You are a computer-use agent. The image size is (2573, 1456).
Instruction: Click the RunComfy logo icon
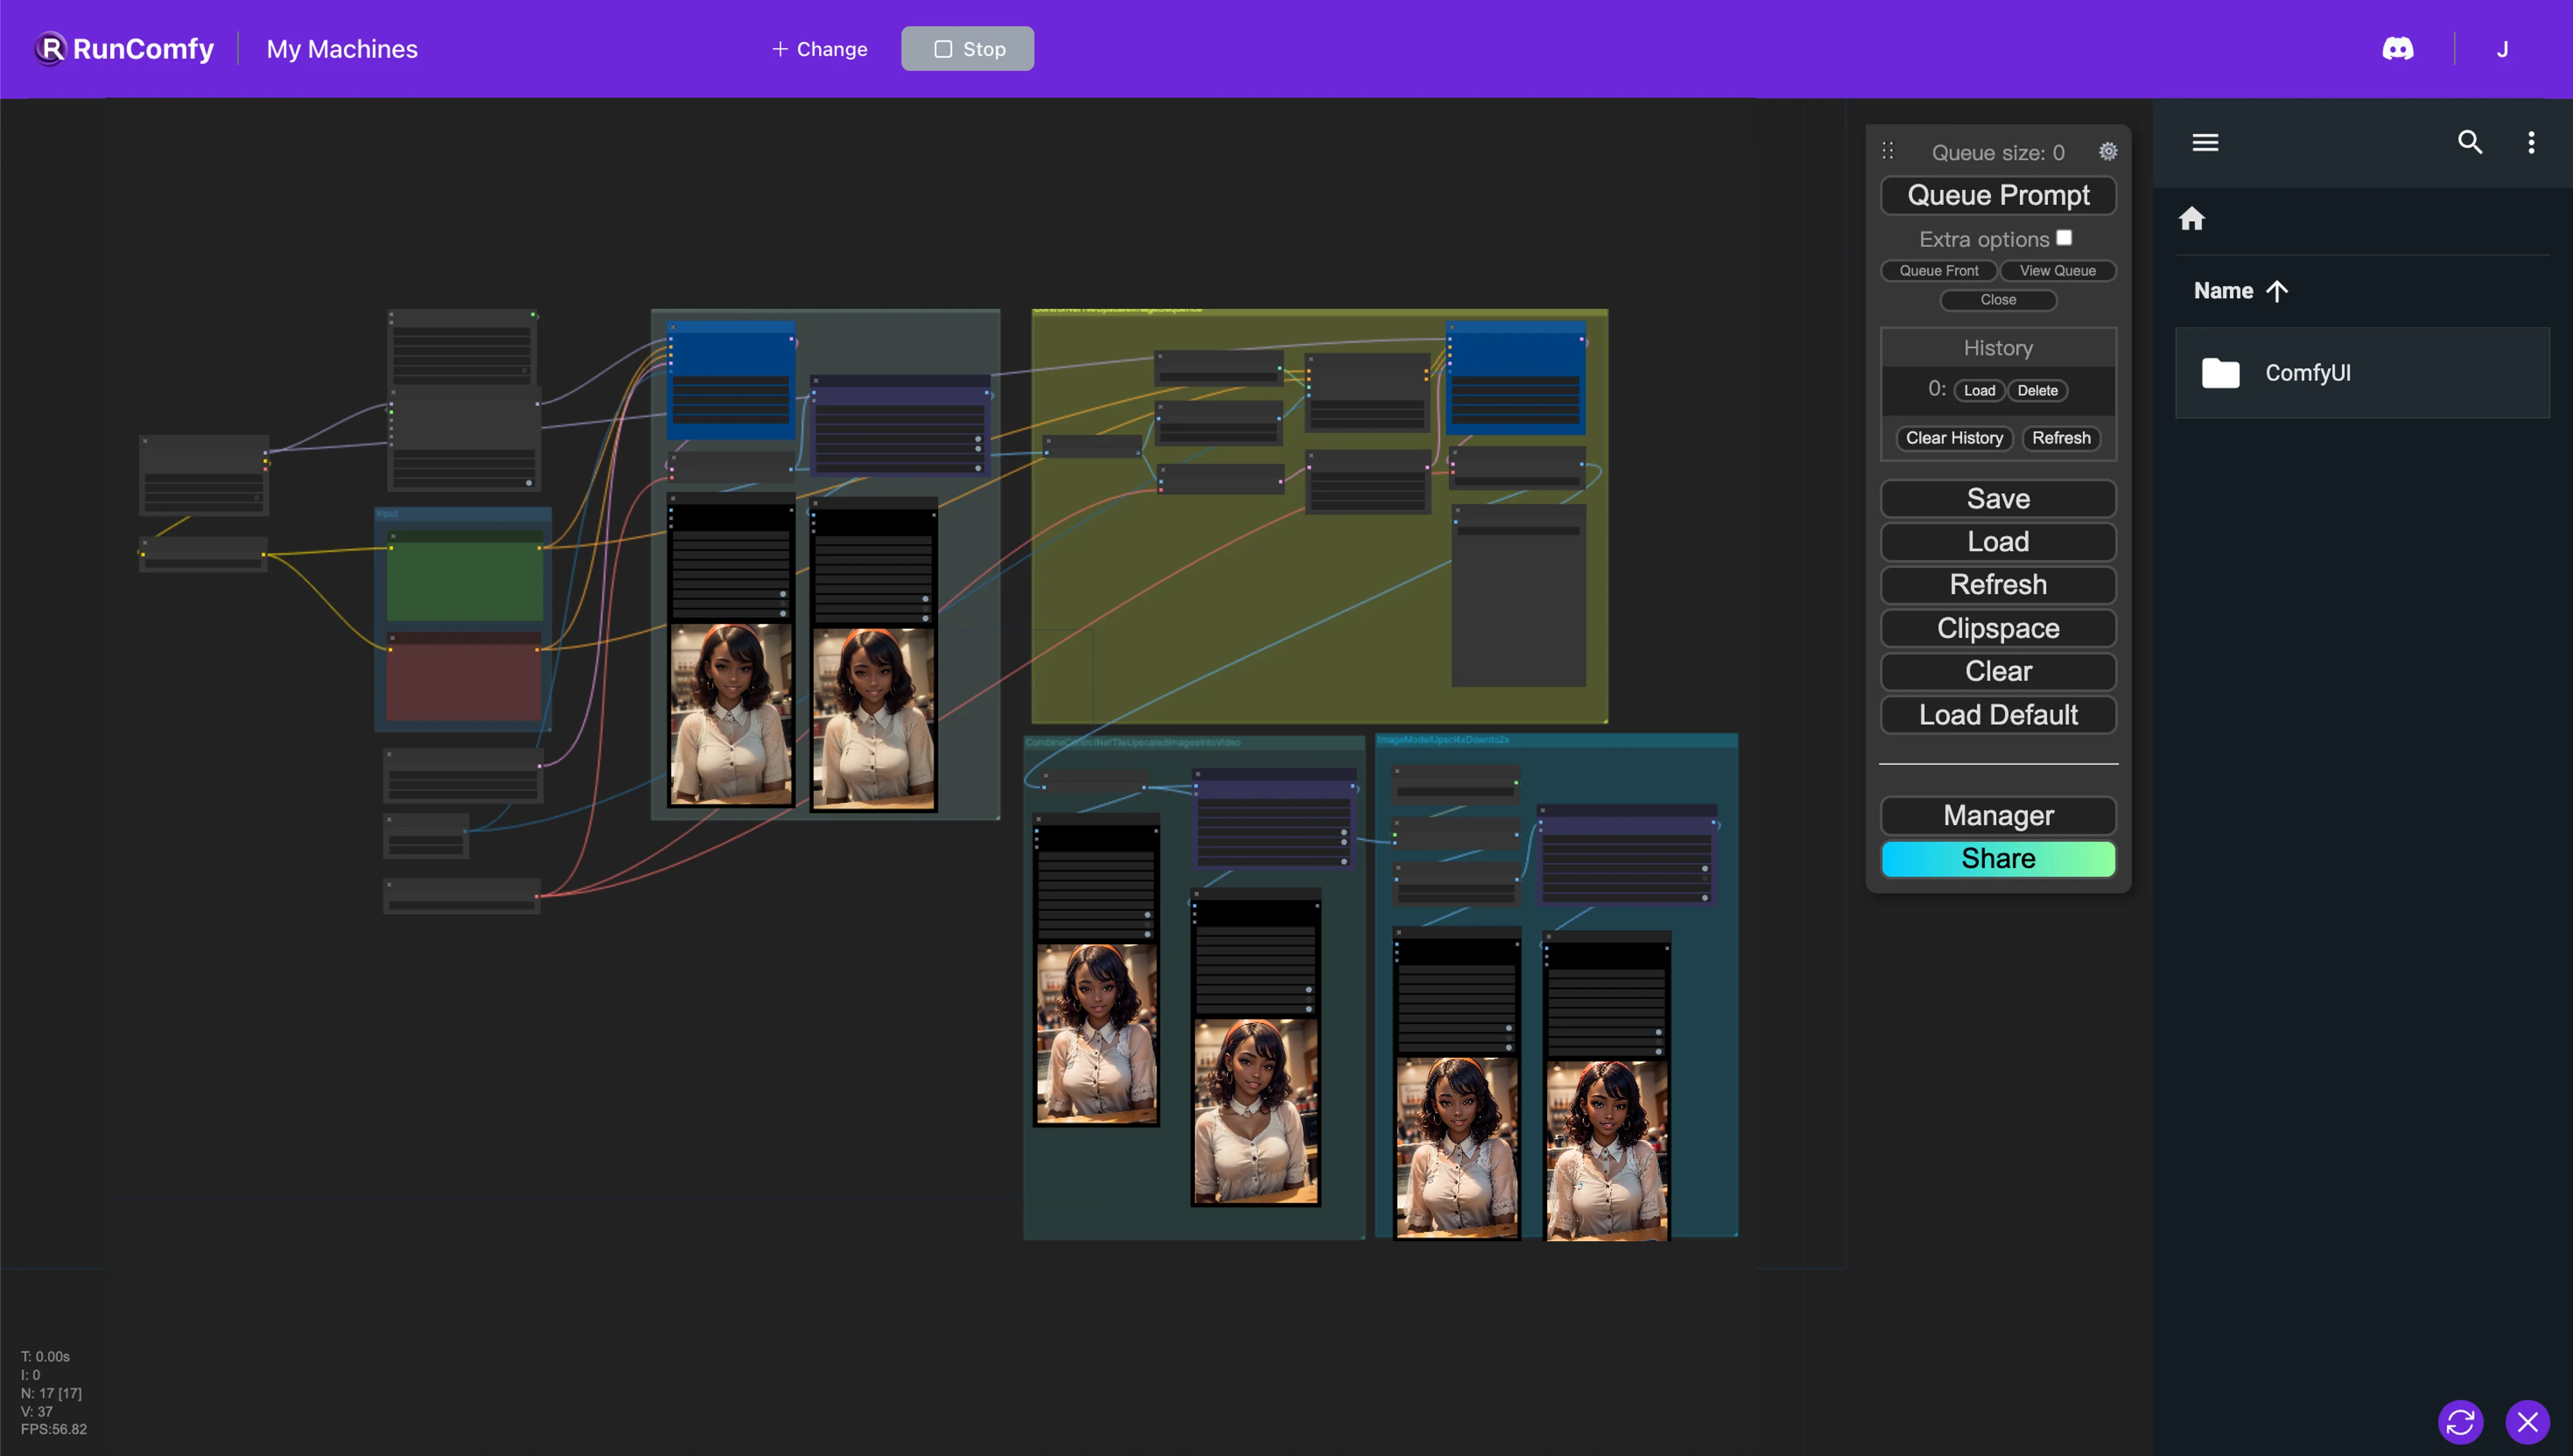click(50, 48)
